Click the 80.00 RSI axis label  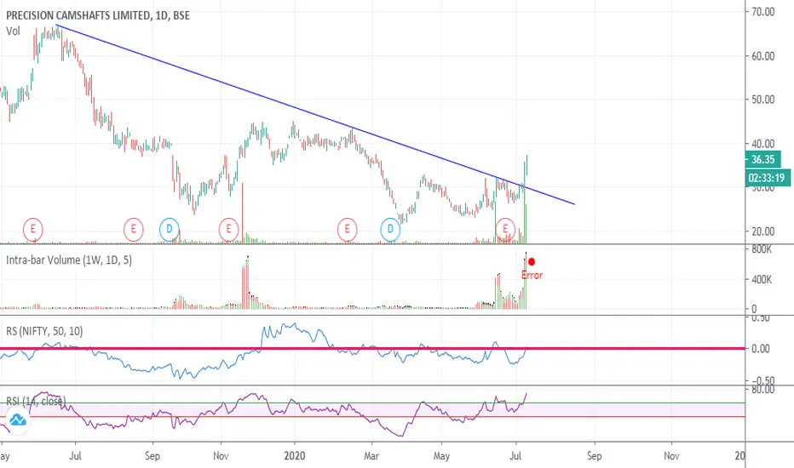763,390
